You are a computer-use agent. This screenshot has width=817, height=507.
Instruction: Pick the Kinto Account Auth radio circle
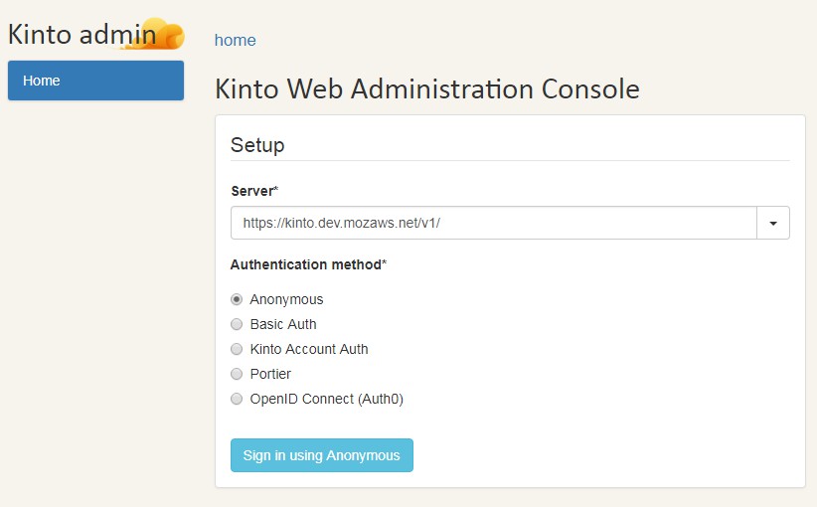pyautogui.click(x=237, y=349)
